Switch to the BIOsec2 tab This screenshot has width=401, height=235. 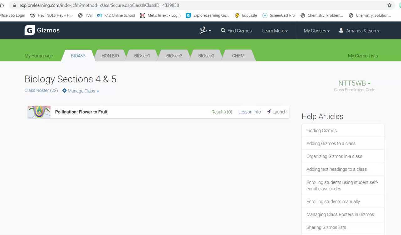[x=206, y=56]
